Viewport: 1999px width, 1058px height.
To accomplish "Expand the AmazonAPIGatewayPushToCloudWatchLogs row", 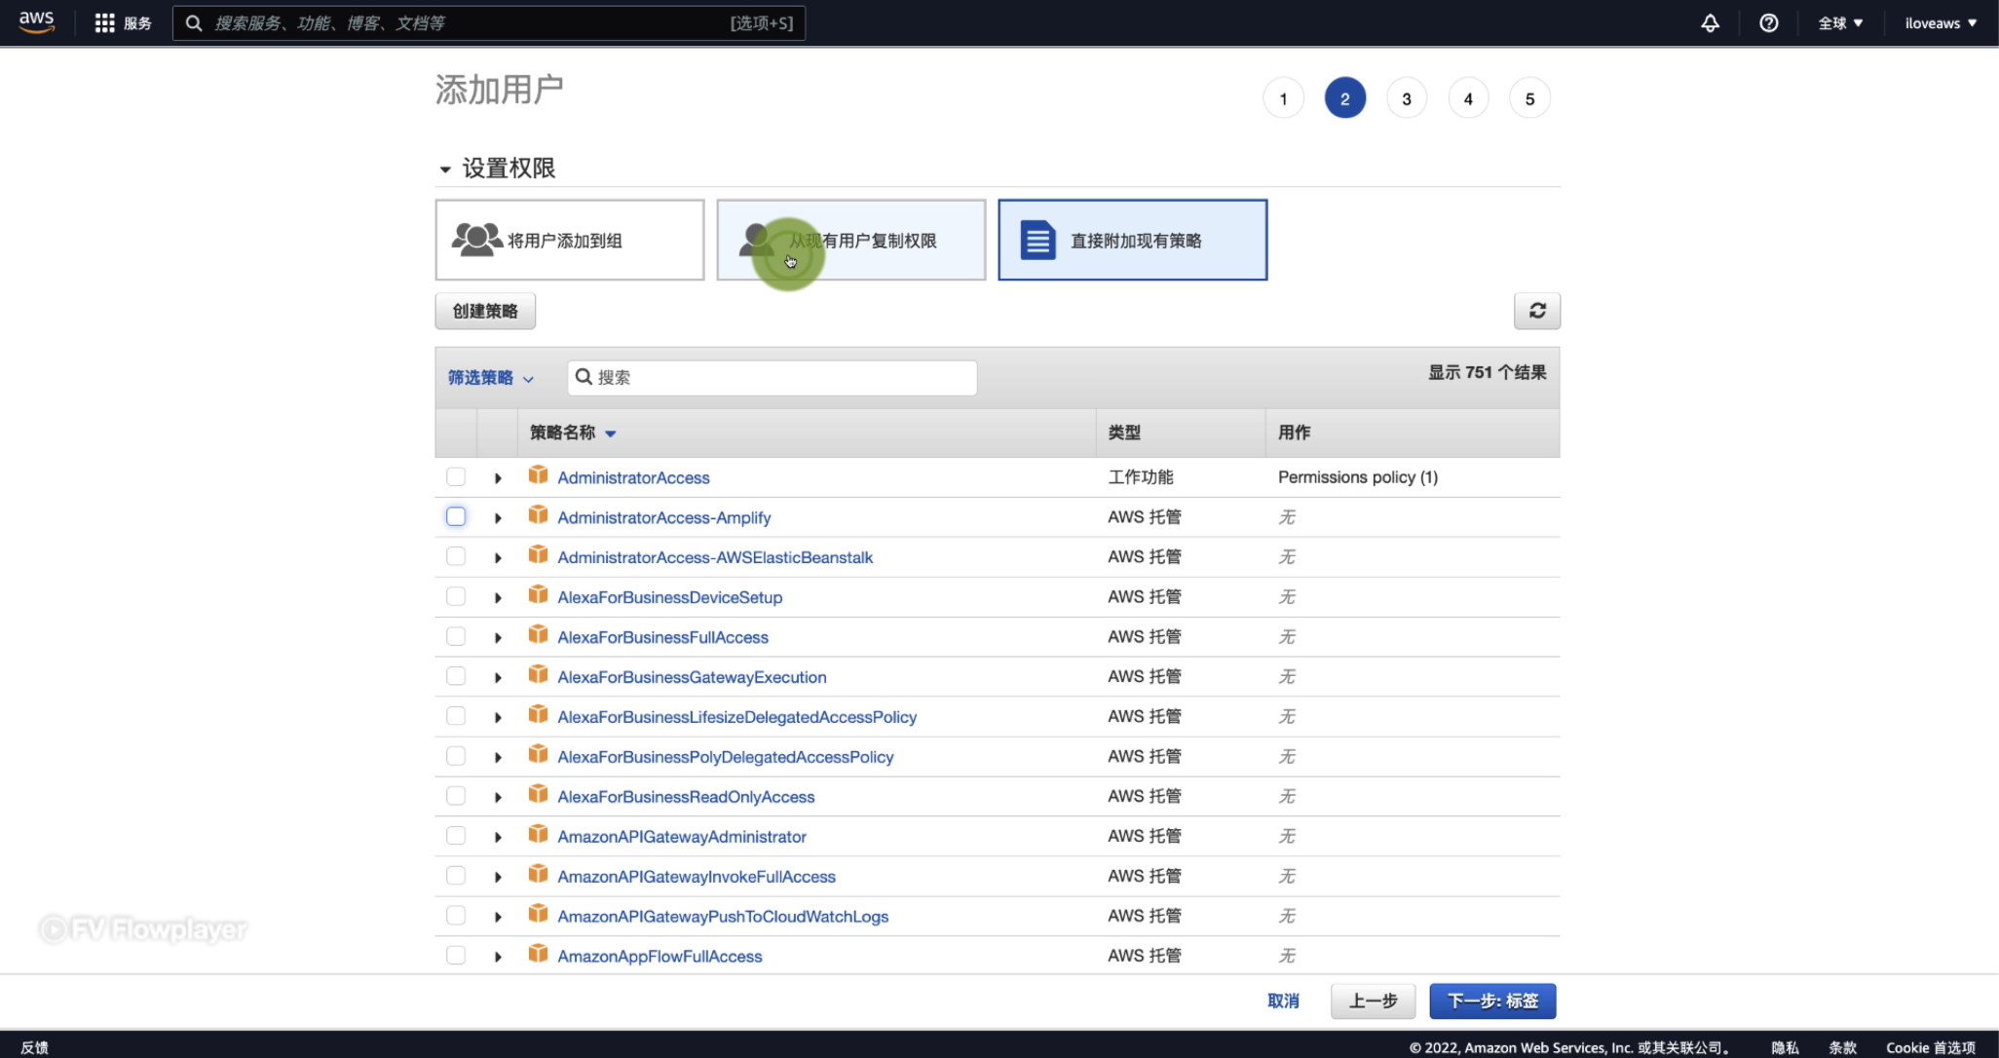I will [x=498, y=918].
